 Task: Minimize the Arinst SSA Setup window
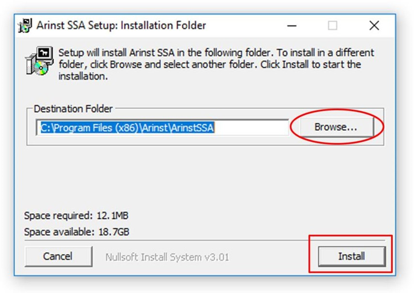click(x=292, y=26)
